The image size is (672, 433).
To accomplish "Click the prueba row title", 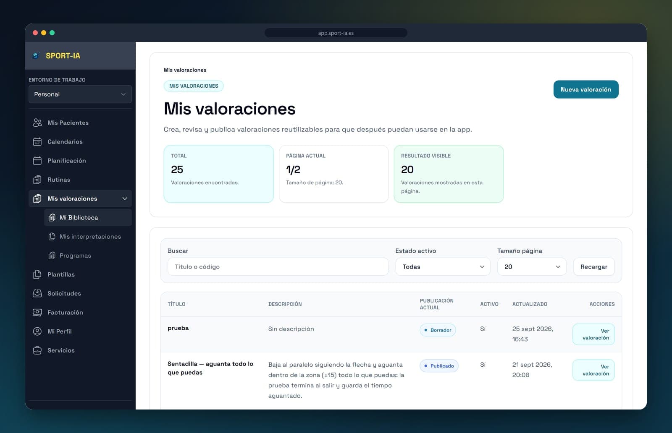I will click(x=178, y=328).
